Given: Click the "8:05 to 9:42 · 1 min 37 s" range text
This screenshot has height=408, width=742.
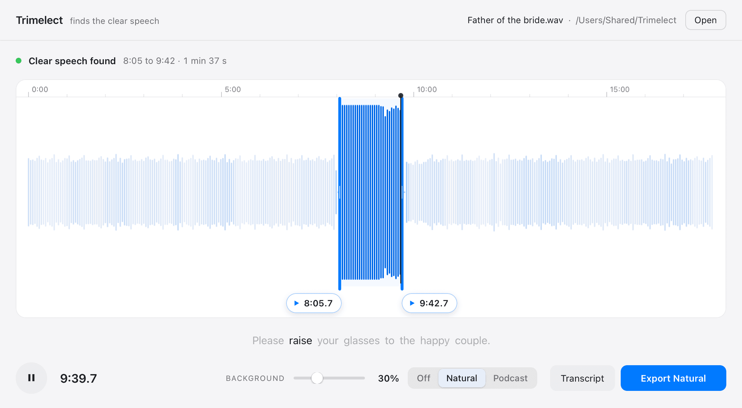Looking at the screenshot, I should click(175, 61).
